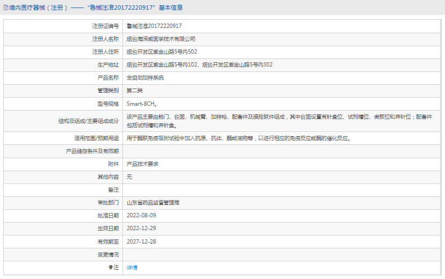This screenshot has width=445, height=279.
Task: Click attachment value 产品技术要求
Action: pyautogui.click(x=142, y=164)
